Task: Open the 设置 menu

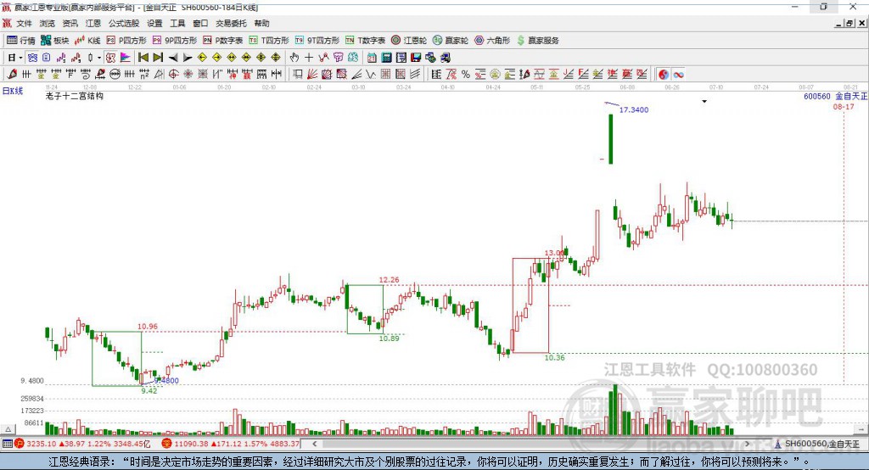Action: [x=154, y=23]
